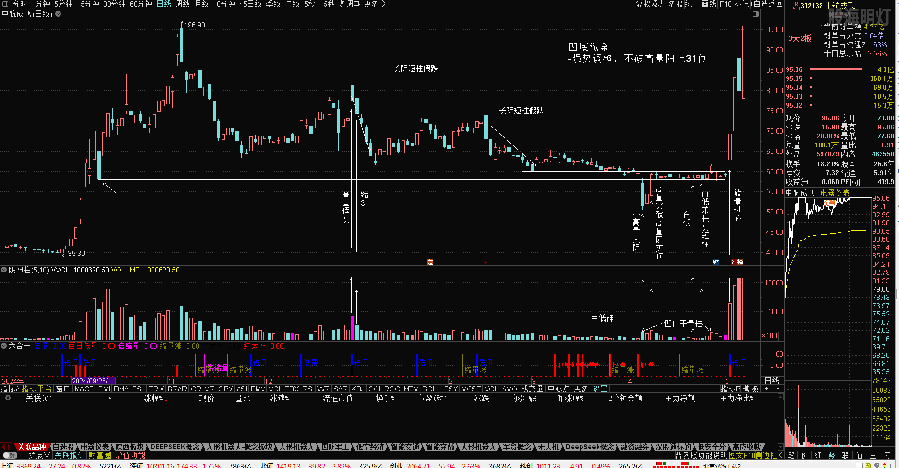The image size is (899, 468).
Task: Open the 普及版功能说明 link
Action: pos(702,455)
